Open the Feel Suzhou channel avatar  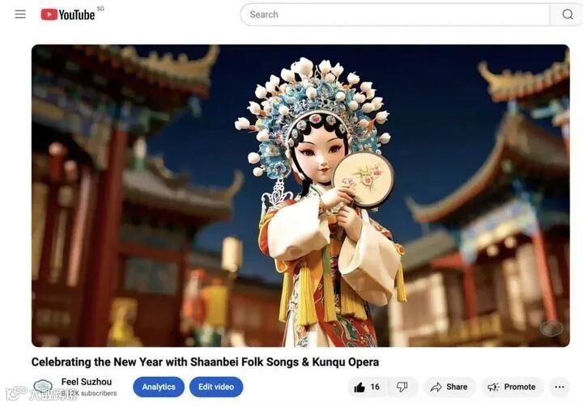pyautogui.click(x=43, y=387)
